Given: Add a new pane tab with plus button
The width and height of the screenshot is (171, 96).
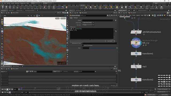Looking at the screenshot, I should [37, 10].
